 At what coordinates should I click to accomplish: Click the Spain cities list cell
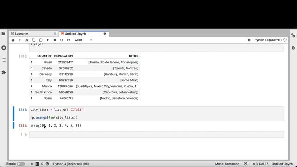click(x=119, y=98)
